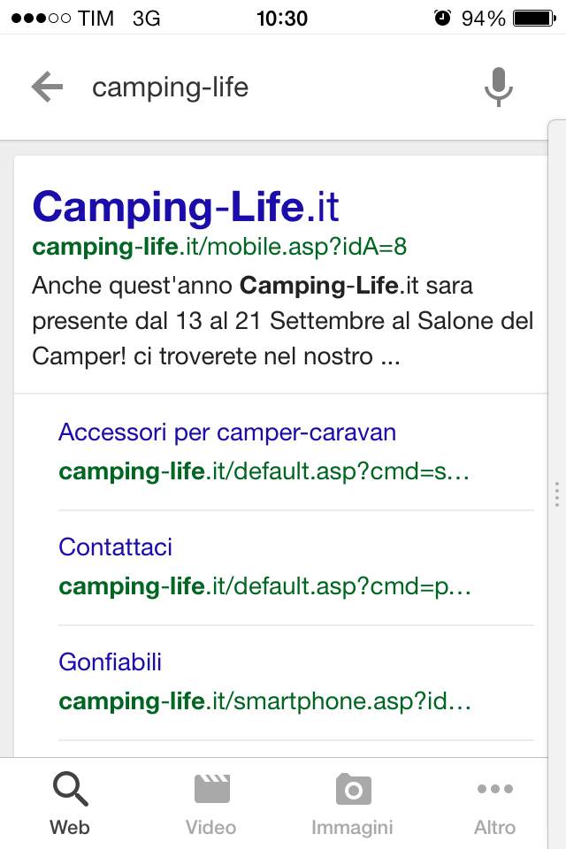Image resolution: width=566 pixels, height=849 pixels.
Task: Activate the microphone voice search icon
Action: click(498, 88)
